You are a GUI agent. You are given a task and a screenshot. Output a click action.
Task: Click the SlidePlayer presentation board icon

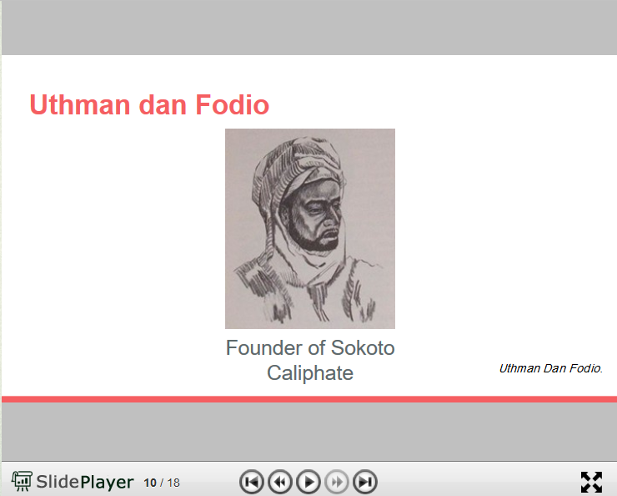click(x=22, y=481)
